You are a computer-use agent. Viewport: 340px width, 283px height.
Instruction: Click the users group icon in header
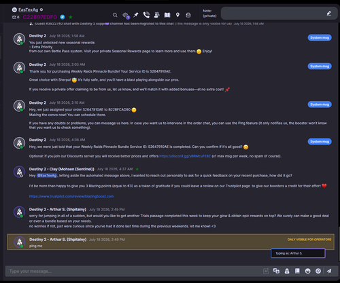pos(156,15)
